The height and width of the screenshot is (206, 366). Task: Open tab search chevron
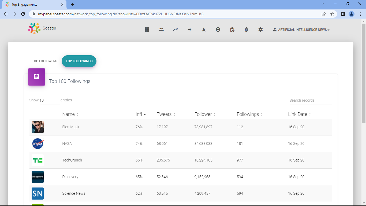click(x=323, y=4)
